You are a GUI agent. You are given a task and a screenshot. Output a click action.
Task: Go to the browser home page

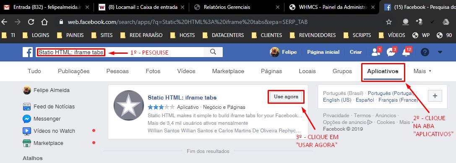44,22
